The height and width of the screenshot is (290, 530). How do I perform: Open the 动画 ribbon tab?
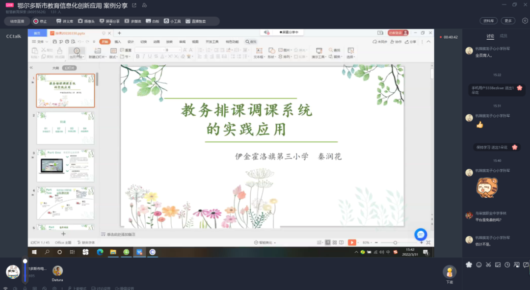[157, 42]
